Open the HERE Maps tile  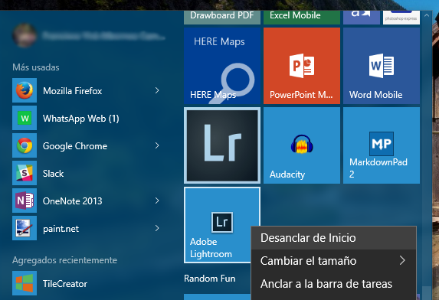pos(222,66)
